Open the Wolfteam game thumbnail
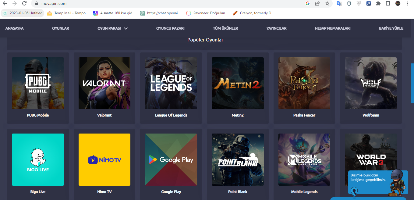 coord(371,83)
